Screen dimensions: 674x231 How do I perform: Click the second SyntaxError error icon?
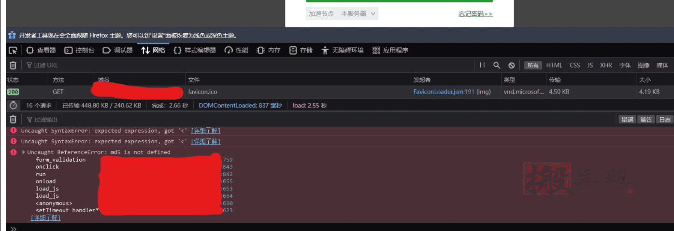(14, 141)
